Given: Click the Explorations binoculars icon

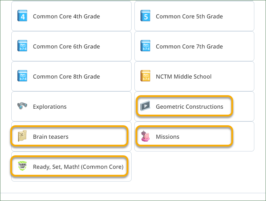Looking at the screenshot, I should [x=22, y=105].
